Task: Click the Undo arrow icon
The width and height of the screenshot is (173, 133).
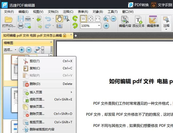Action: pos(48,19)
